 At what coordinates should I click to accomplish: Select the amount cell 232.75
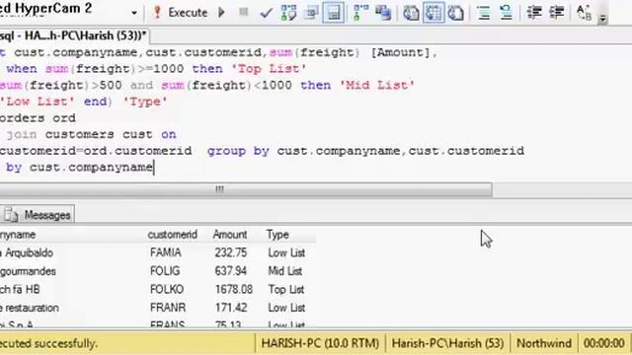click(230, 252)
